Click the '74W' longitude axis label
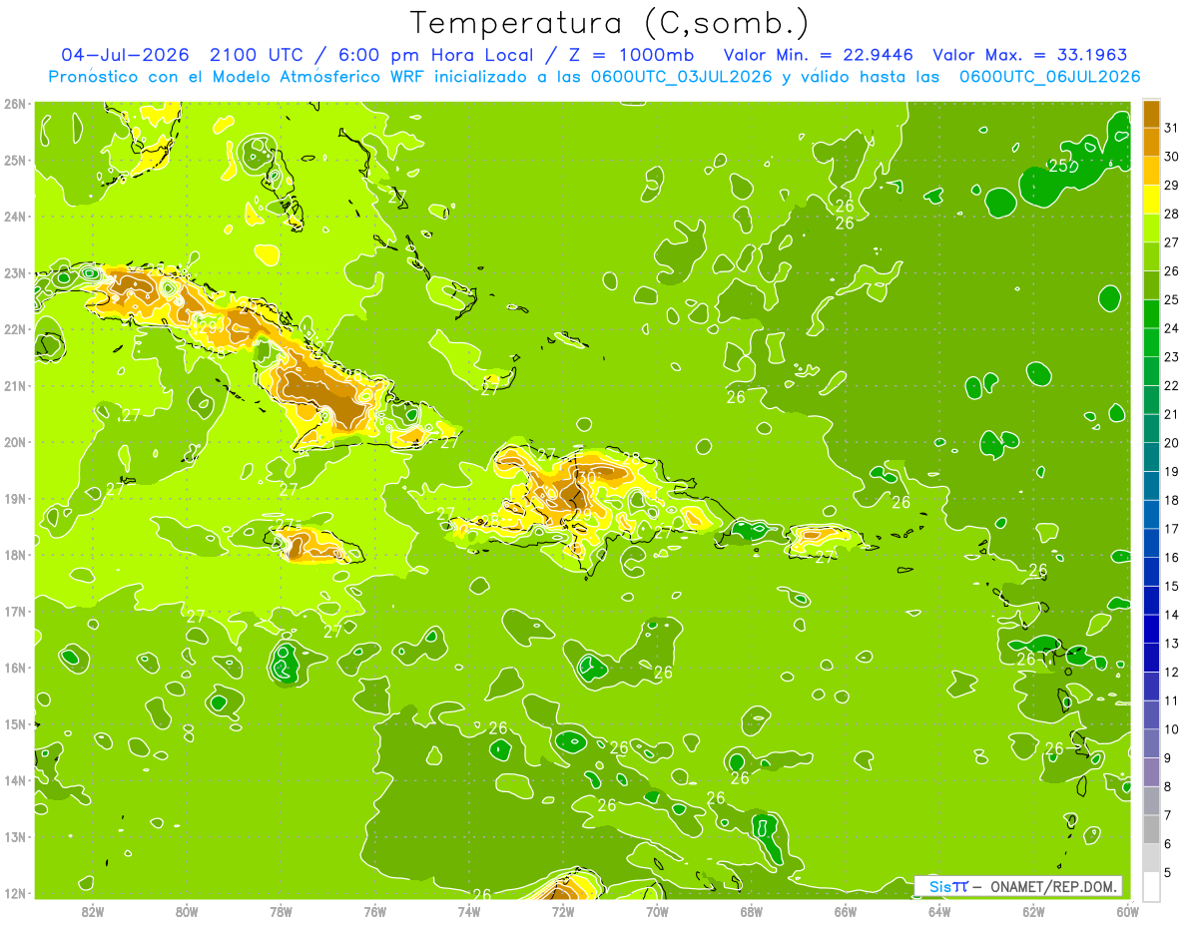Image resolution: width=1198 pixels, height=925 pixels. [x=468, y=911]
